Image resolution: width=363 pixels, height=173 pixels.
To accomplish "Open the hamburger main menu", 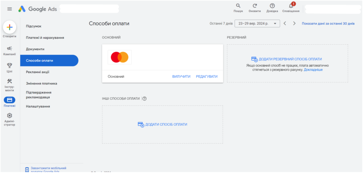I will click(x=10, y=9).
